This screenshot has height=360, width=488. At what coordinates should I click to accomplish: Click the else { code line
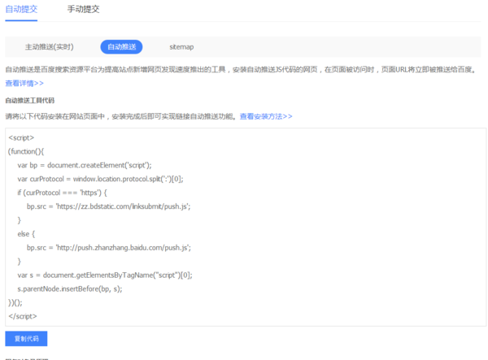pos(26,234)
